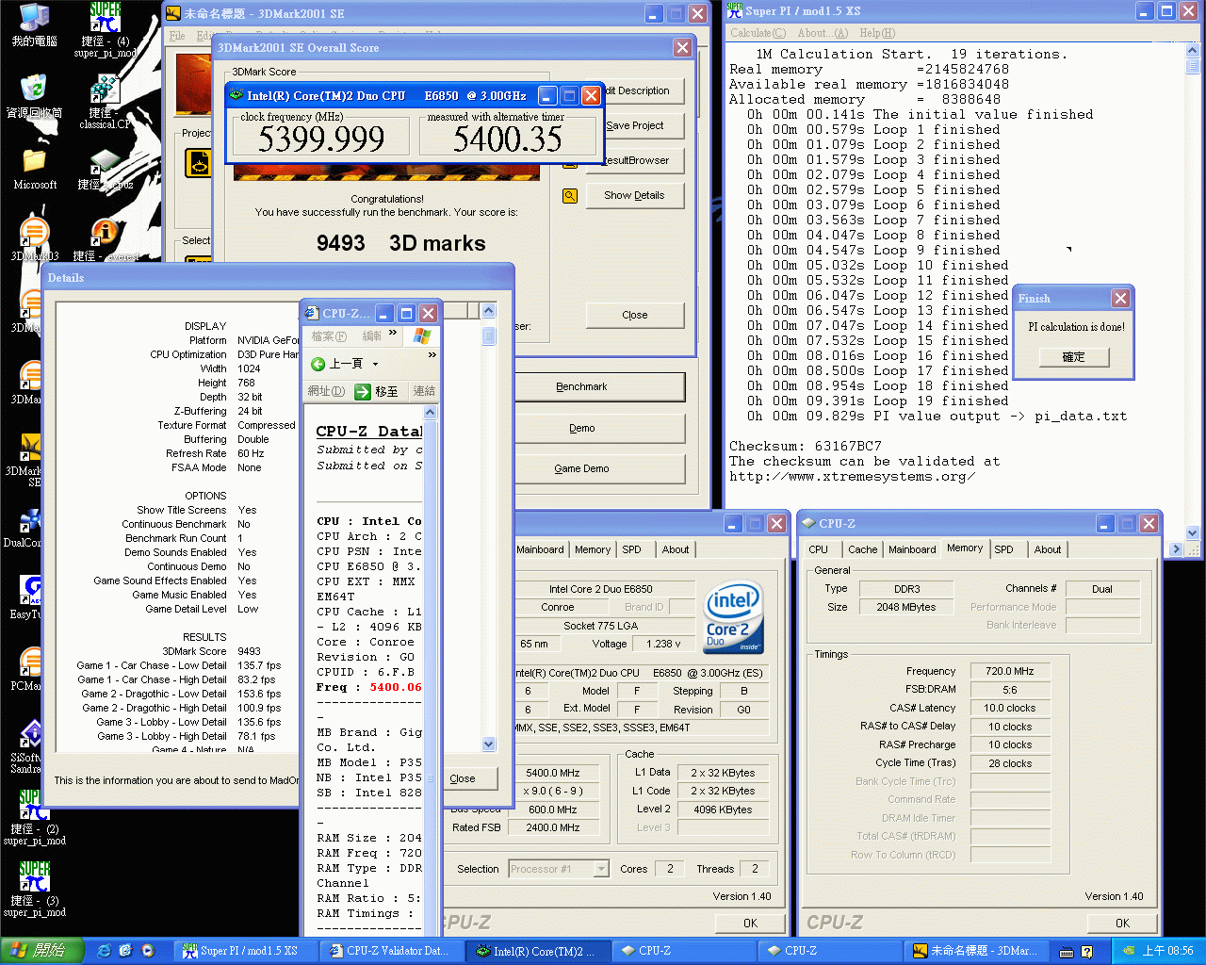Click 3DMark taskbar button (未命名標題)
This screenshot has width=1206, height=965.
pyautogui.click(x=975, y=951)
